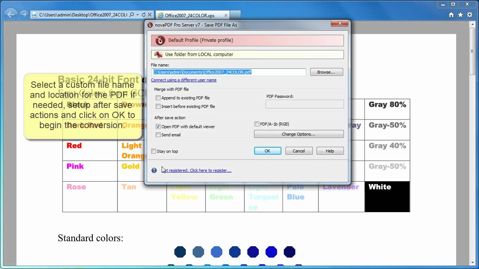The height and width of the screenshot is (269, 479).
Task: Click the novaPDF logo in dialog title bar
Action: [x=150, y=25]
